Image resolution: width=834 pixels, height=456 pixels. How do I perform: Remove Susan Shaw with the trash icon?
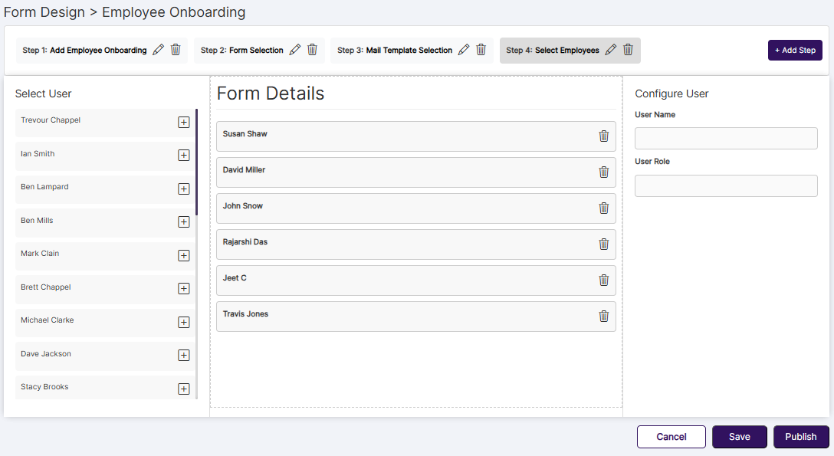coord(603,136)
